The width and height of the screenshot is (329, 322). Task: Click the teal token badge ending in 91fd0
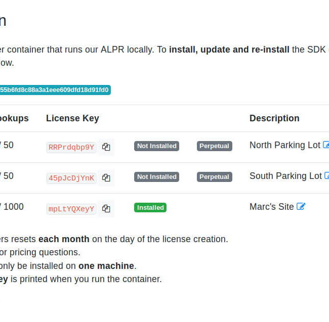click(x=55, y=90)
